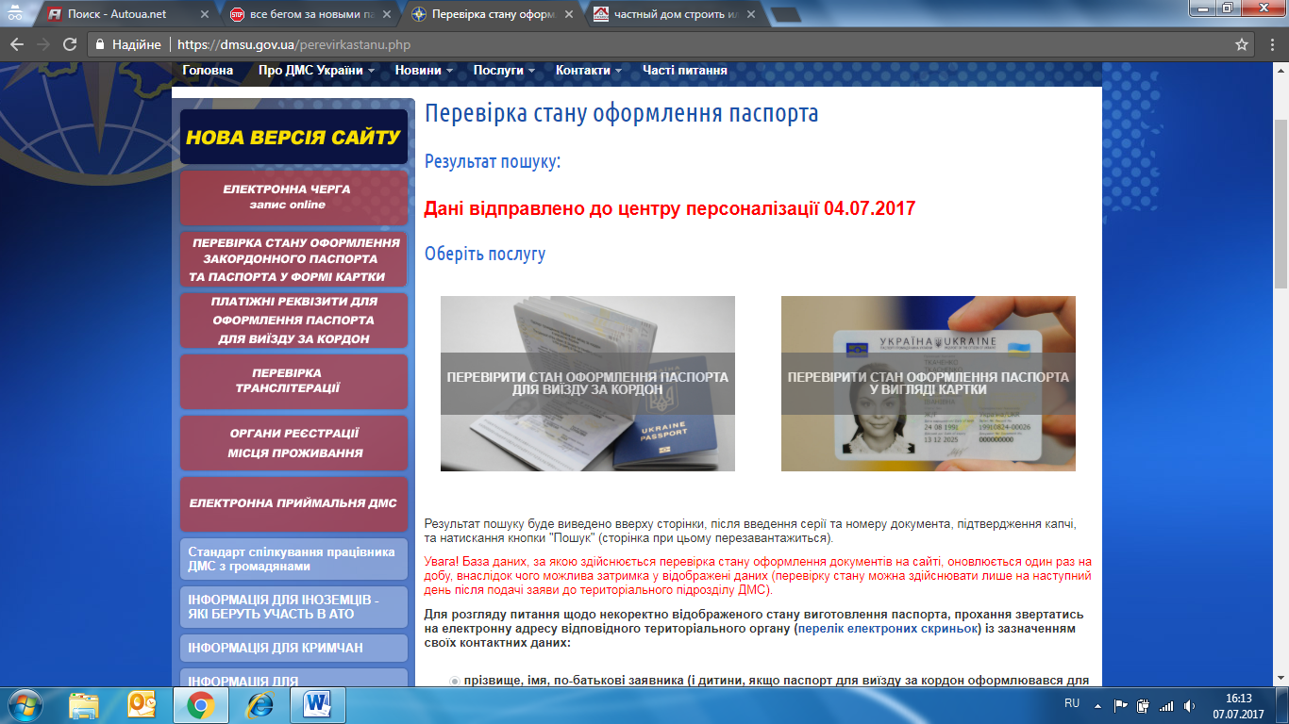Image resolution: width=1289 pixels, height=724 pixels.
Task: Open Microsoft Word from the taskbar
Action: pyautogui.click(x=316, y=705)
